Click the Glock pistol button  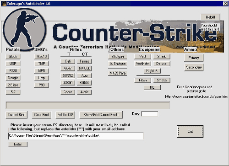(x=13, y=57)
